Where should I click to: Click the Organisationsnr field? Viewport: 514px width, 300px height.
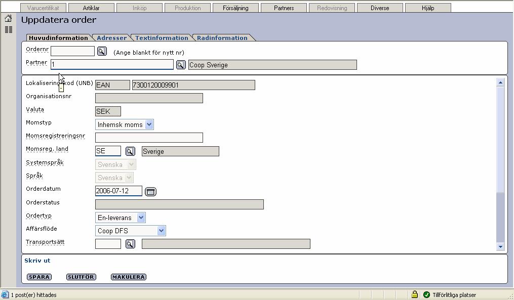click(149, 98)
